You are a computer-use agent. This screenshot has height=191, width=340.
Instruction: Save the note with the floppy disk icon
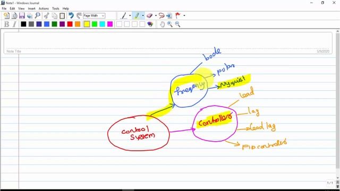22,15
